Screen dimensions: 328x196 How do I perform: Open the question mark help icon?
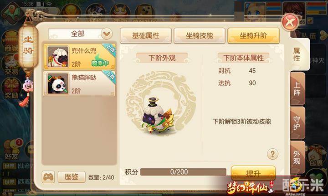tap(272, 154)
